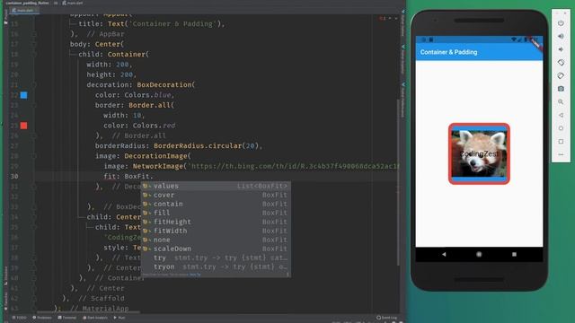The height and width of the screenshot is (323, 575).
Task: Select 'contain' completion suggestion
Action: pos(216,204)
